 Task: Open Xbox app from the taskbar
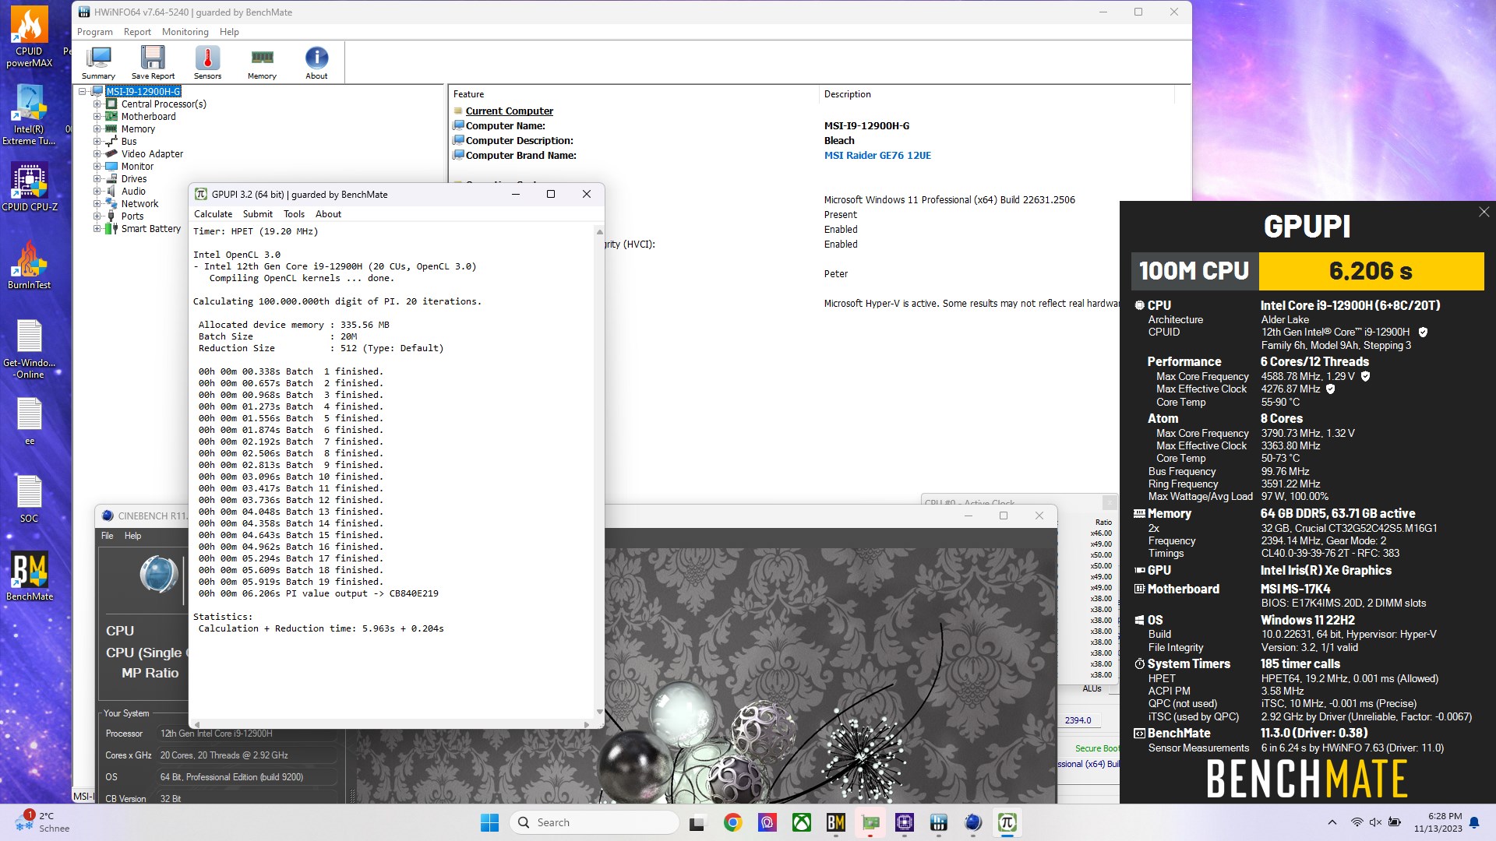[x=802, y=822]
